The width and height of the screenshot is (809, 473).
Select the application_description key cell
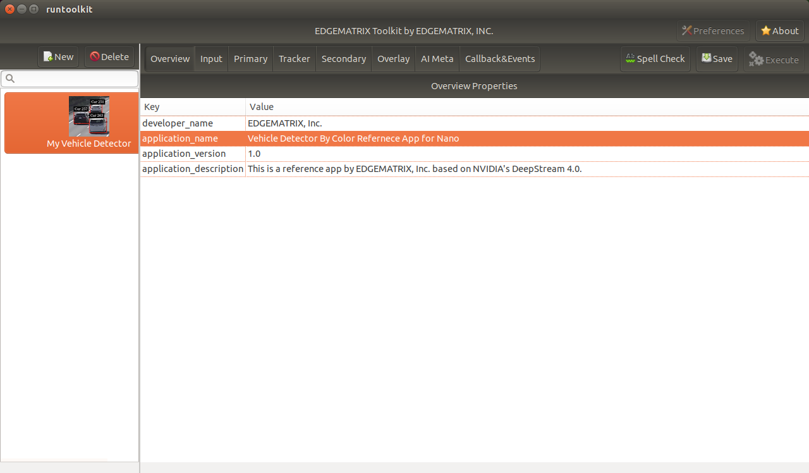coord(193,169)
